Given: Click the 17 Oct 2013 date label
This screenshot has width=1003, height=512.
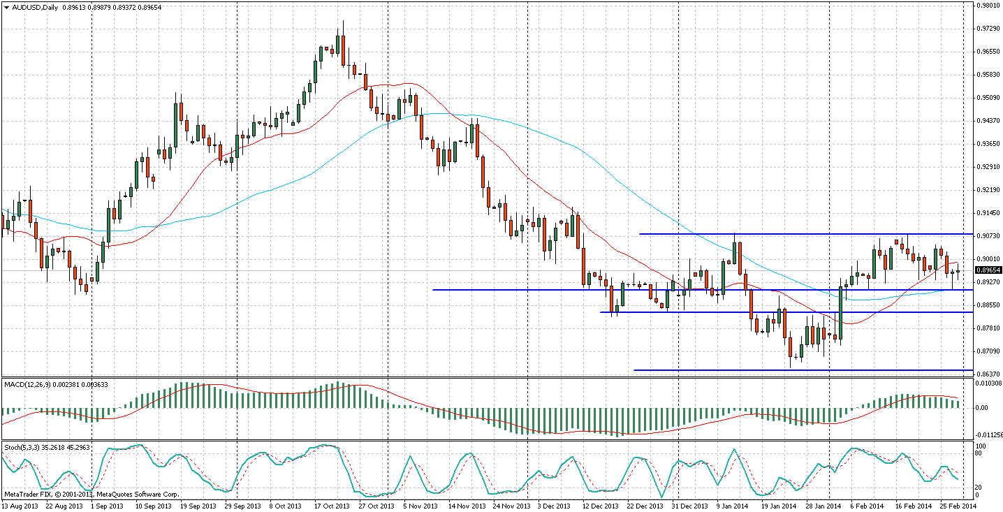Looking at the screenshot, I should (333, 505).
